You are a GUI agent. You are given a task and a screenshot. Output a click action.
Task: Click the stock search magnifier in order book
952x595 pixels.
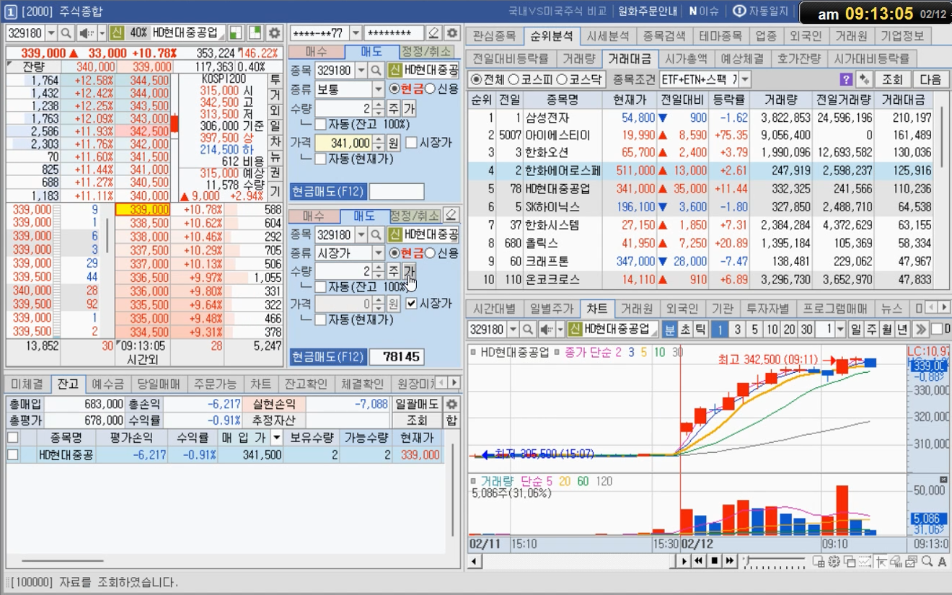(x=66, y=33)
